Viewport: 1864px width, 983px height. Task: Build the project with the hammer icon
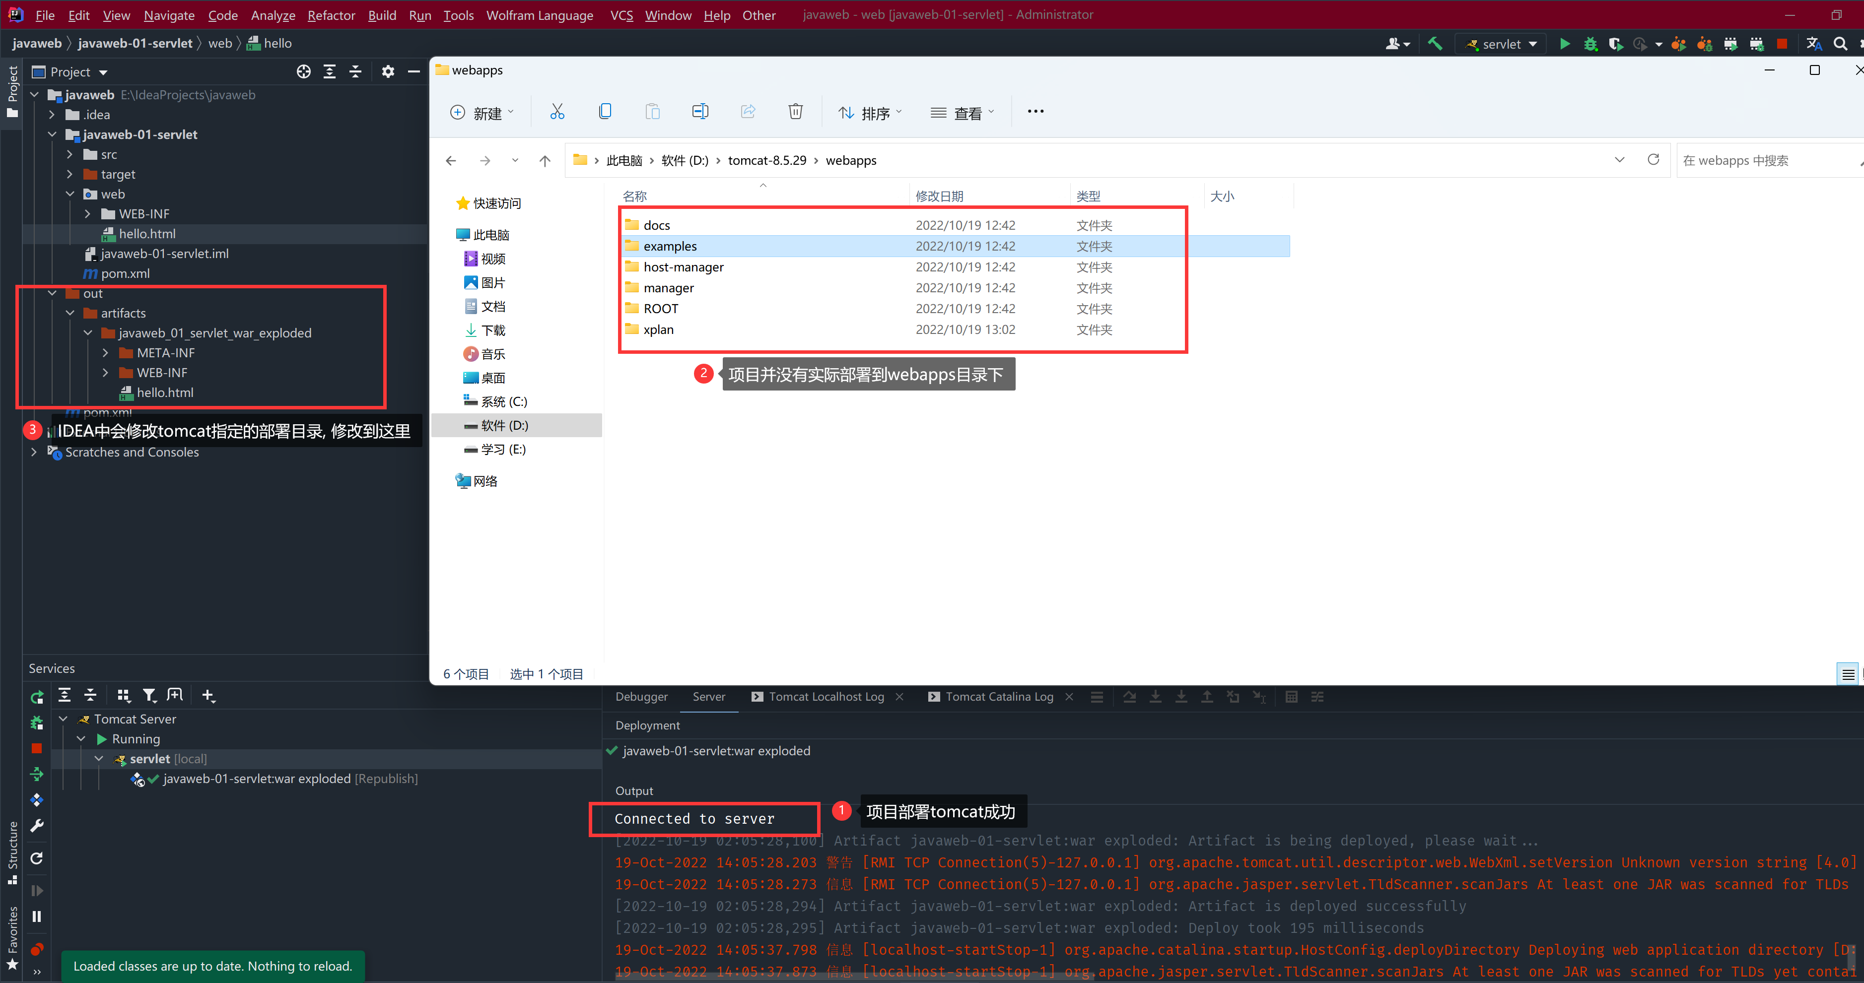click(x=1435, y=44)
